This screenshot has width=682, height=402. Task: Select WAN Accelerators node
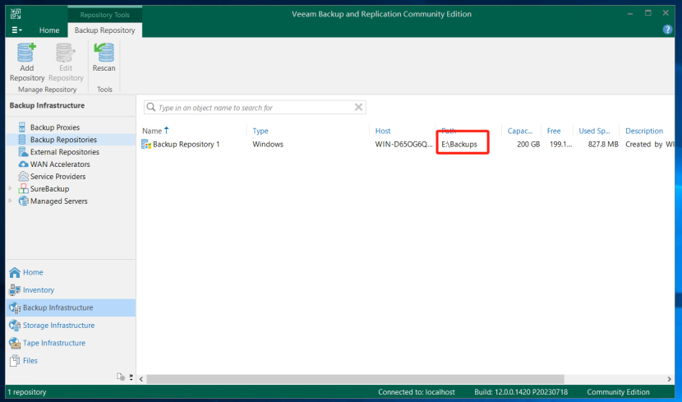pos(60,164)
